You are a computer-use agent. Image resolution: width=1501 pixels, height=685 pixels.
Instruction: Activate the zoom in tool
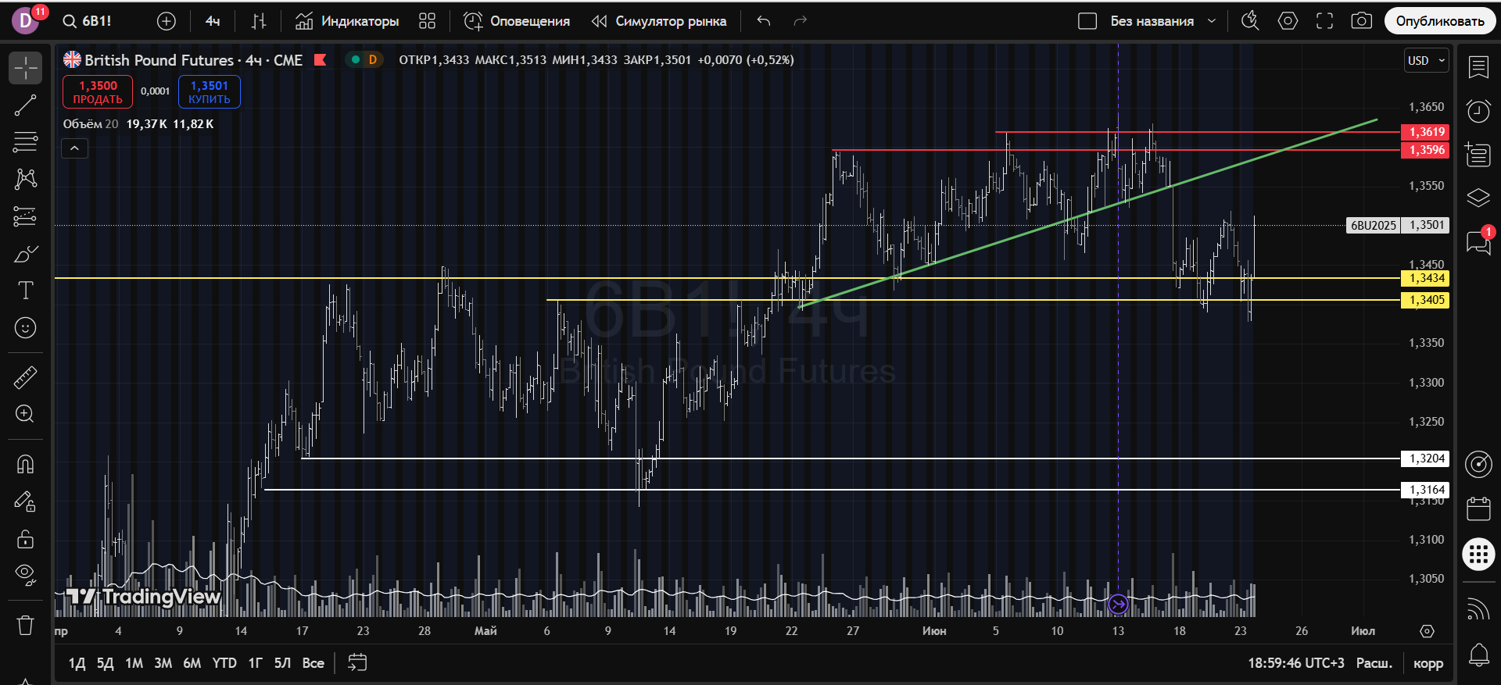25,414
